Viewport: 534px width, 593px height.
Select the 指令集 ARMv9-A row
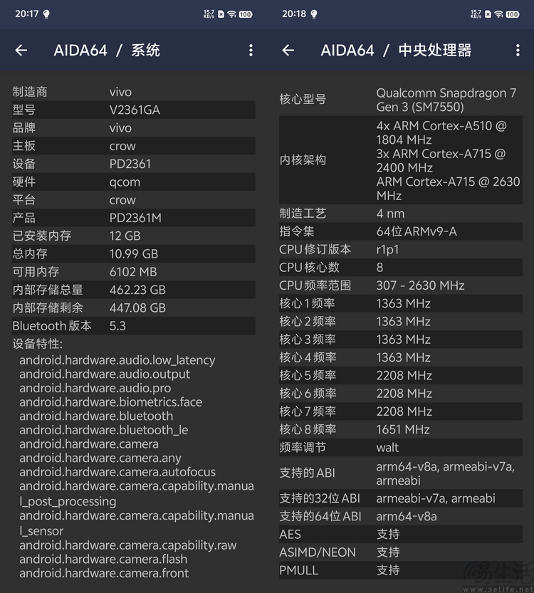(x=400, y=231)
